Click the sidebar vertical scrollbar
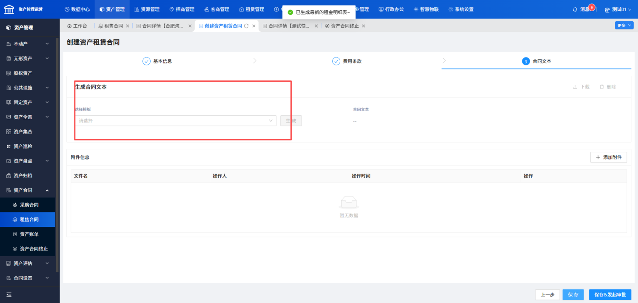The width and height of the screenshot is (638, 303). tap(57, 155)
